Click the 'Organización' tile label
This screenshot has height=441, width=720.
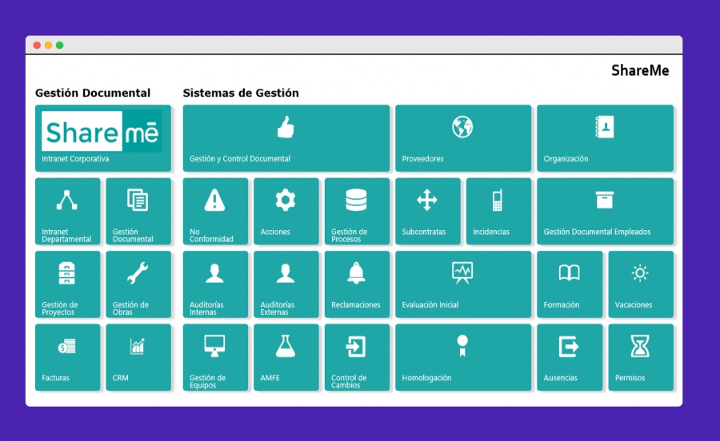coord(566,159)
